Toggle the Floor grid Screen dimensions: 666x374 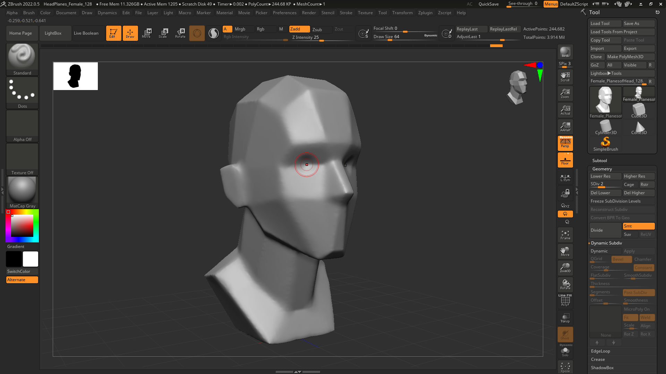565,160
